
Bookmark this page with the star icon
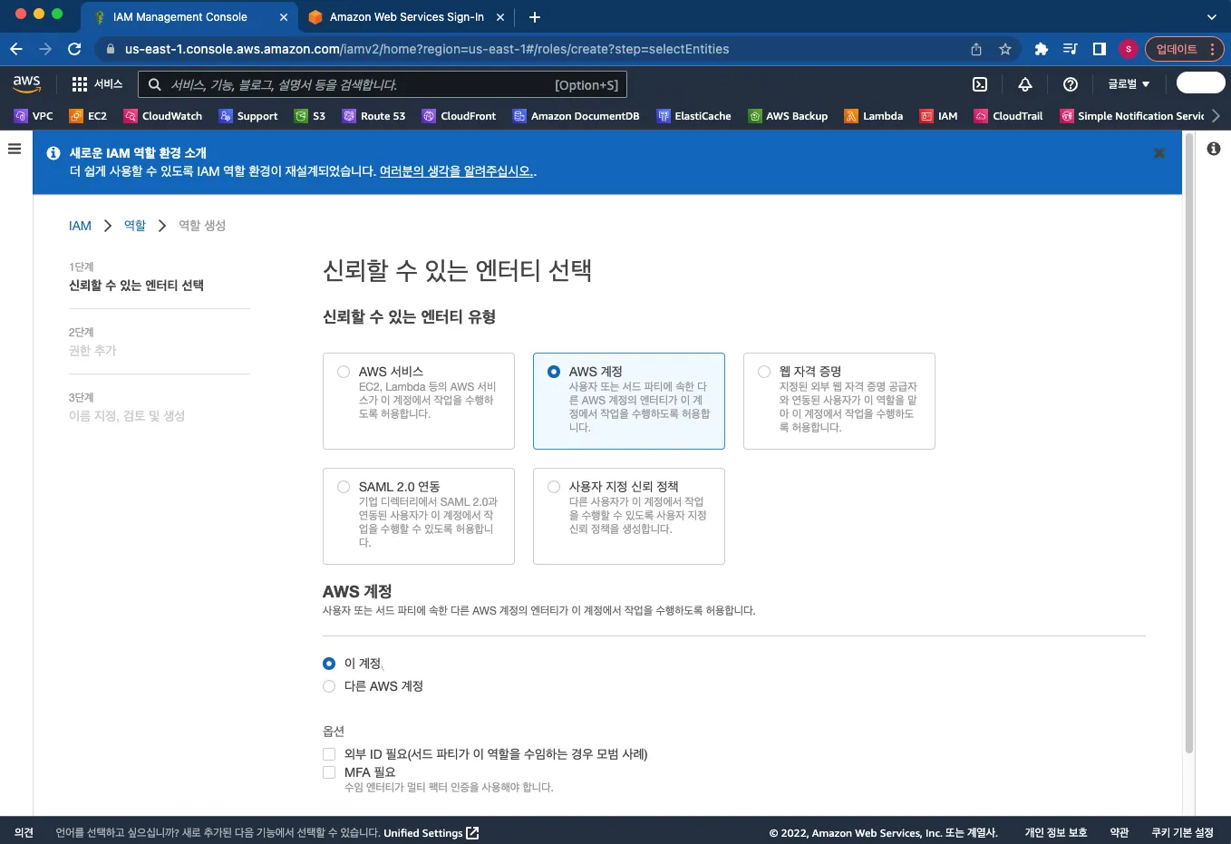pos(1005,49)
